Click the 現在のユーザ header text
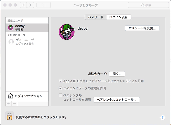 coord(15,21)
